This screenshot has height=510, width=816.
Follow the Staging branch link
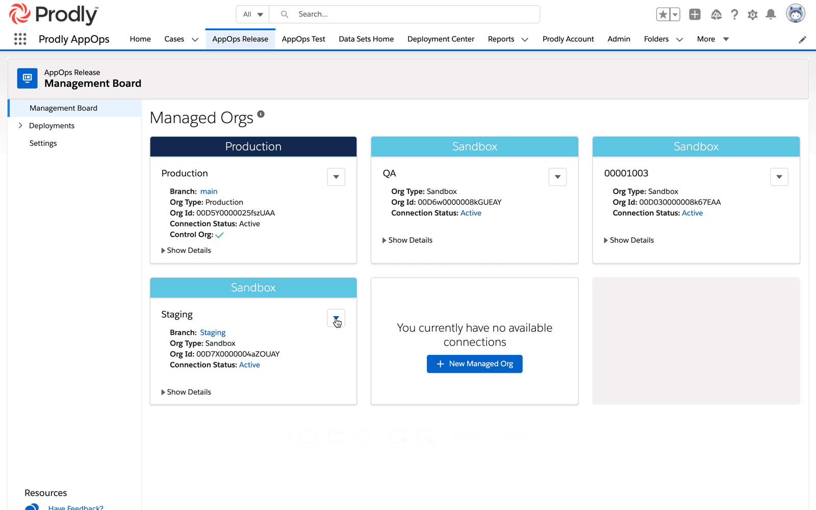pos(213,332)
